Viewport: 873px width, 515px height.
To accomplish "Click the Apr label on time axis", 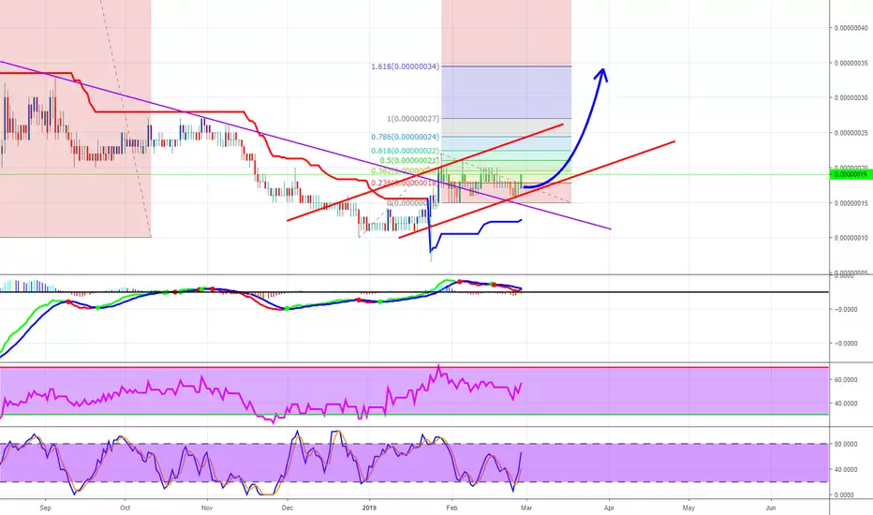I will [x=609, y=508].
